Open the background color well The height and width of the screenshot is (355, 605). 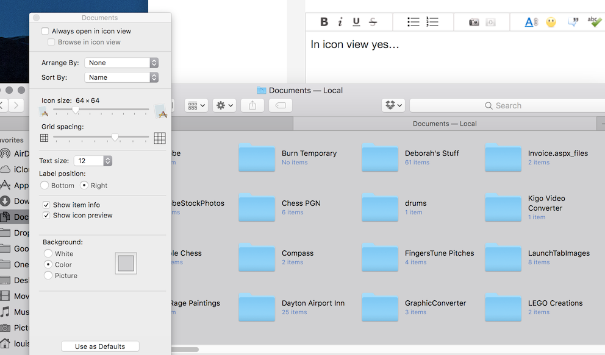click(126, 264)
